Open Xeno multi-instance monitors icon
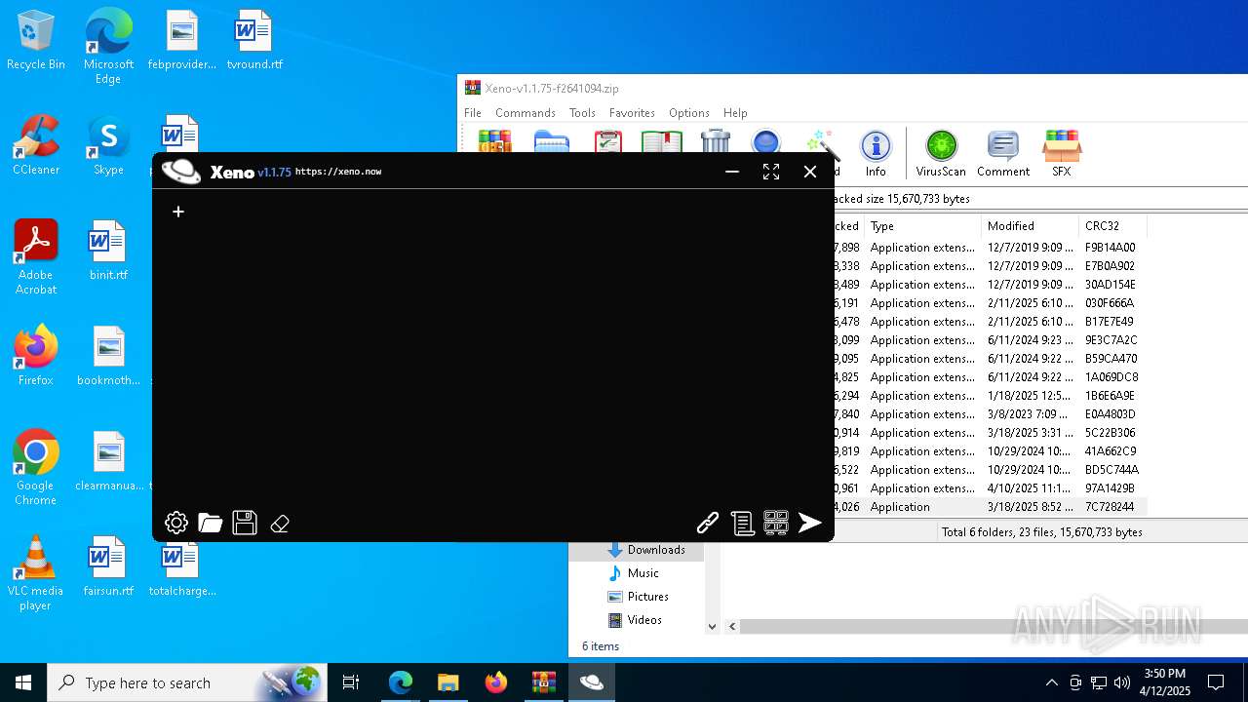 776,524
